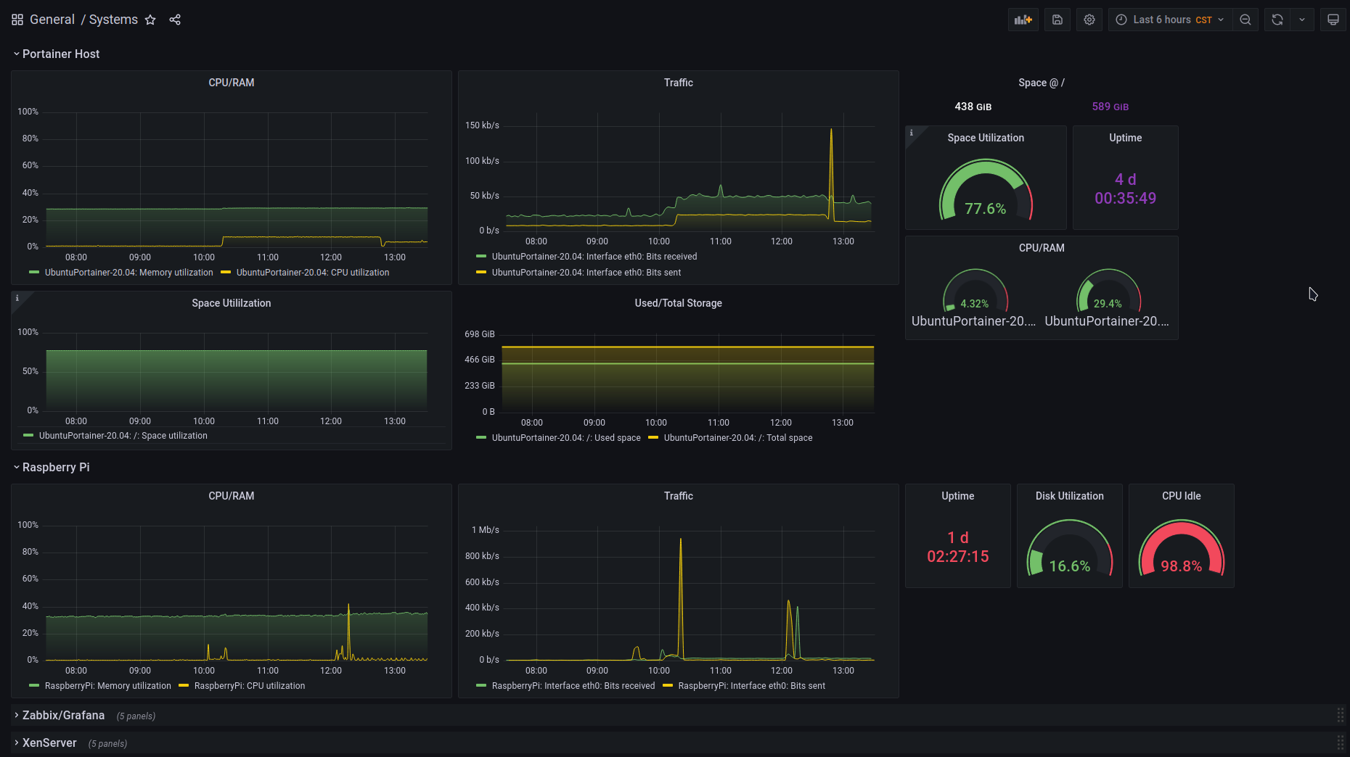
Task: Open the General folder breadcrumb
Action: tap(52, 20)
